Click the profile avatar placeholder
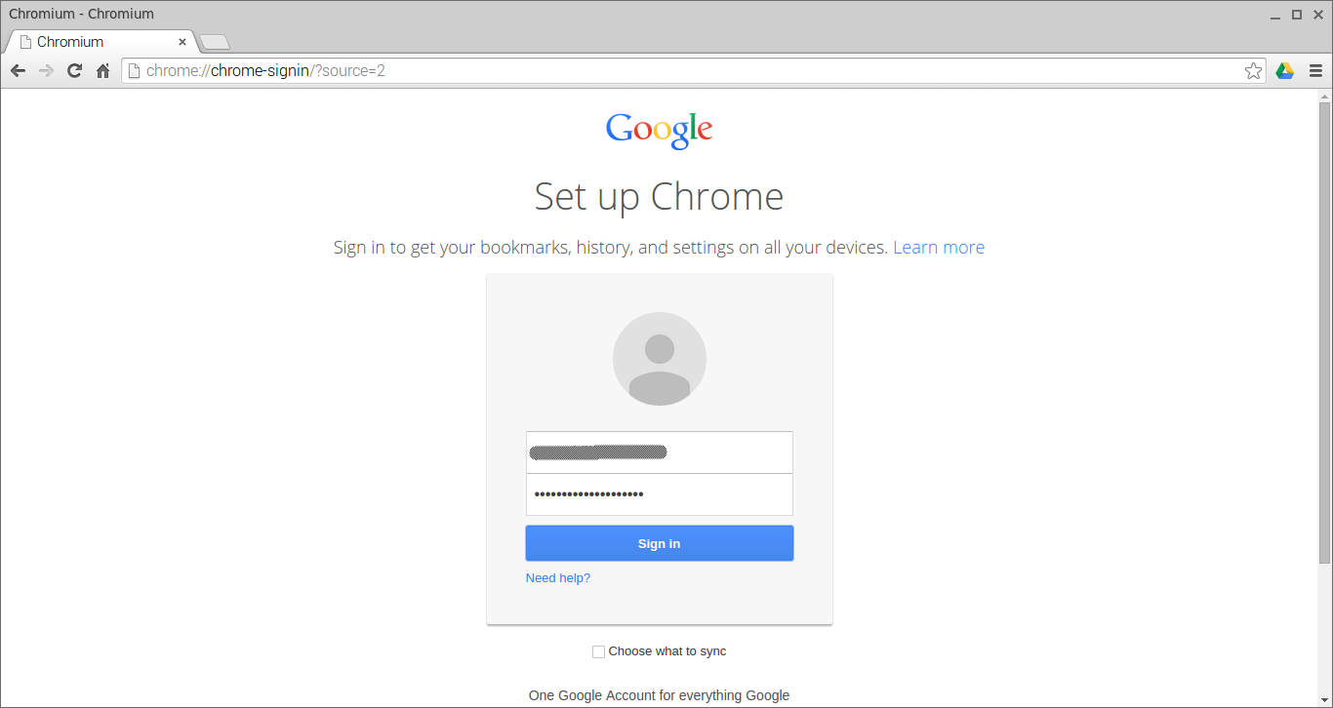Image resolution: width=1333 pixels, height=708 pixels. tap(660, 359)
